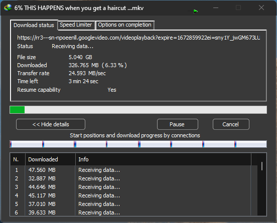Click the time left value 3 min 24 sec

[x=83, y=81]
